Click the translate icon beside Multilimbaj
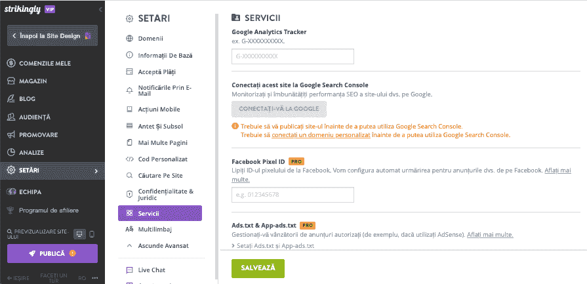This screenshot has height=284, width=587. (x=129, y=230)
